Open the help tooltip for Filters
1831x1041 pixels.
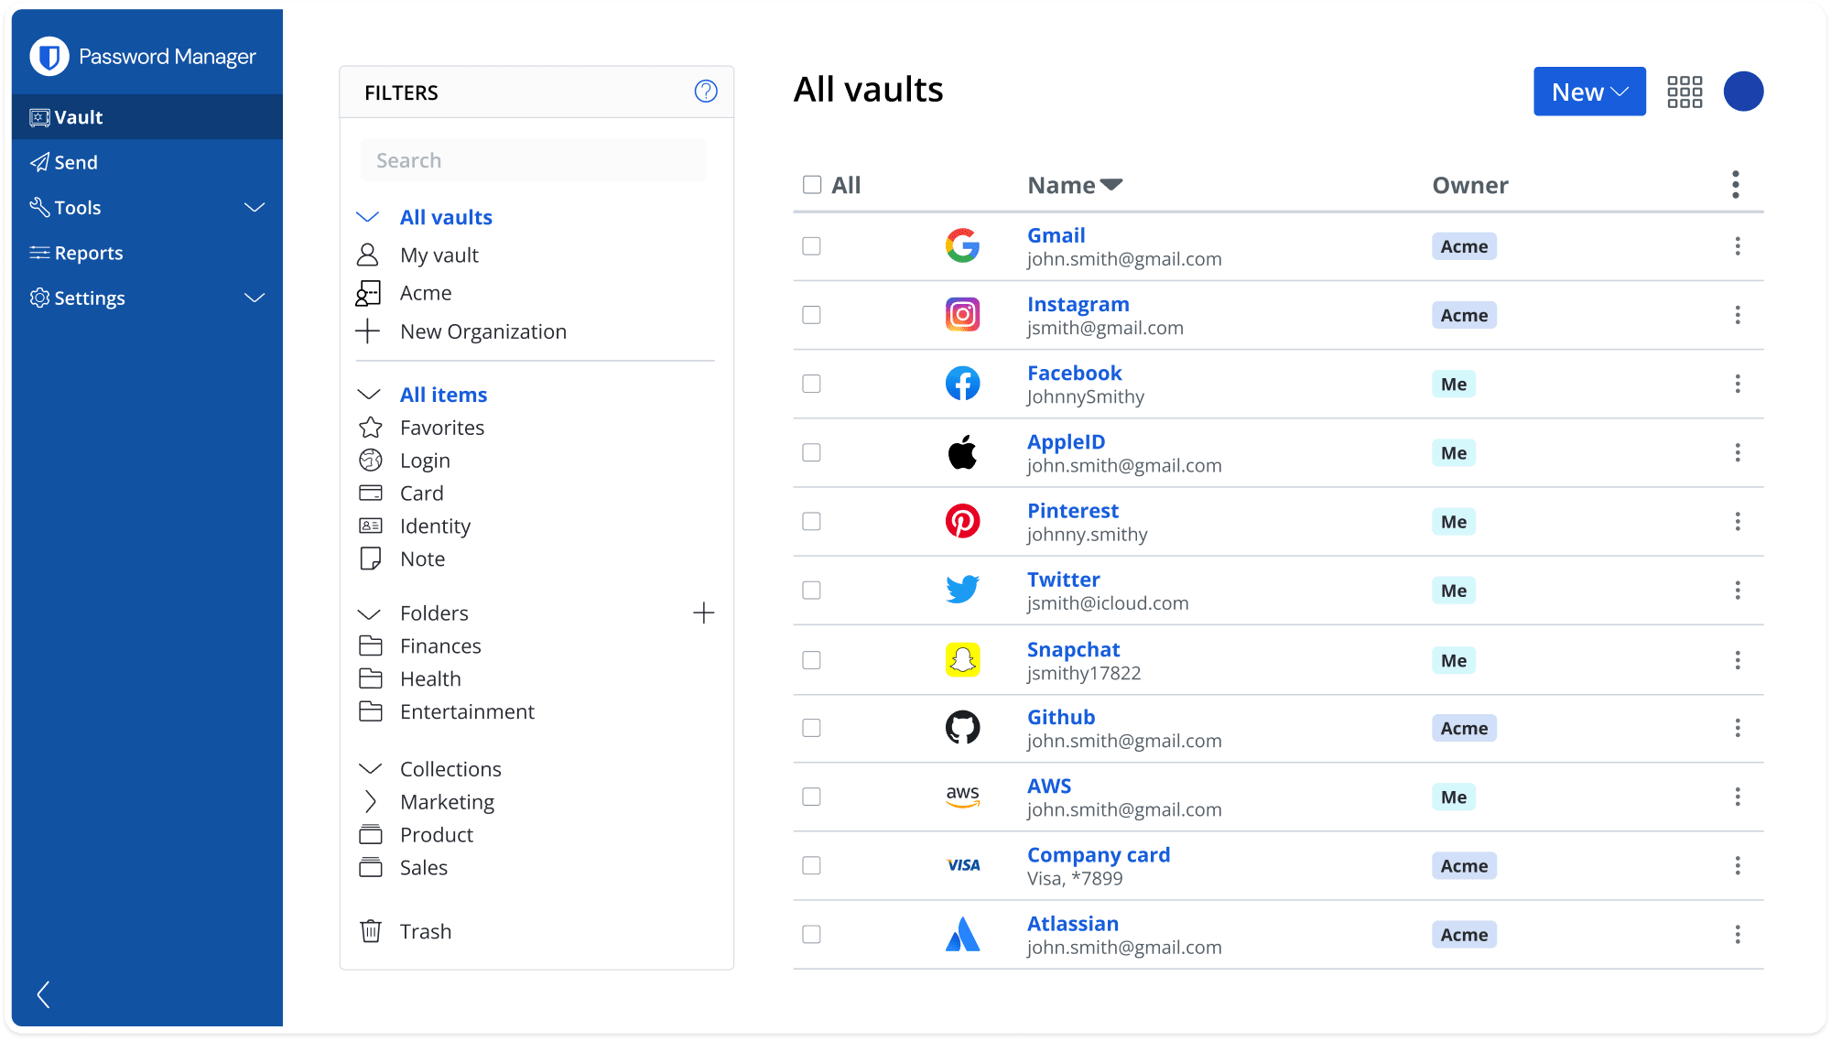706,92
